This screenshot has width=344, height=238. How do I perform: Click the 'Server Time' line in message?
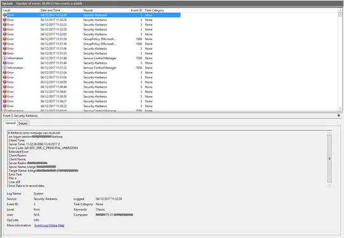pyautogui.click(x=34, y=144)
